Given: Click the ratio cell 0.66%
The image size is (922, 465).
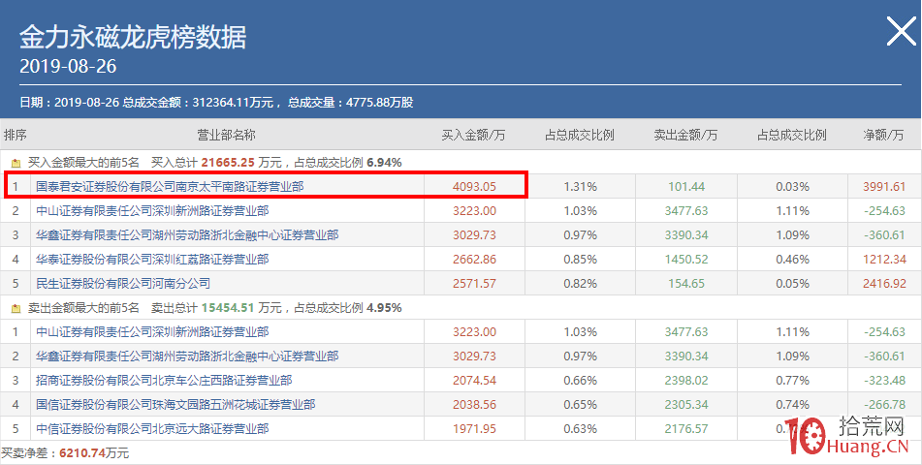Looking at the screenshot, I should [581, 381].
